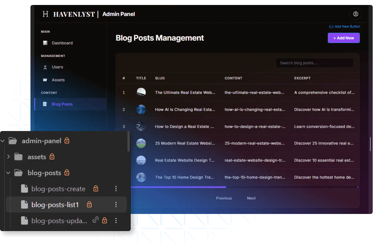This screenshot has height=251, width=381.
Task: Collapse the admin-panel folder chevron
Action: coord(2,141)
